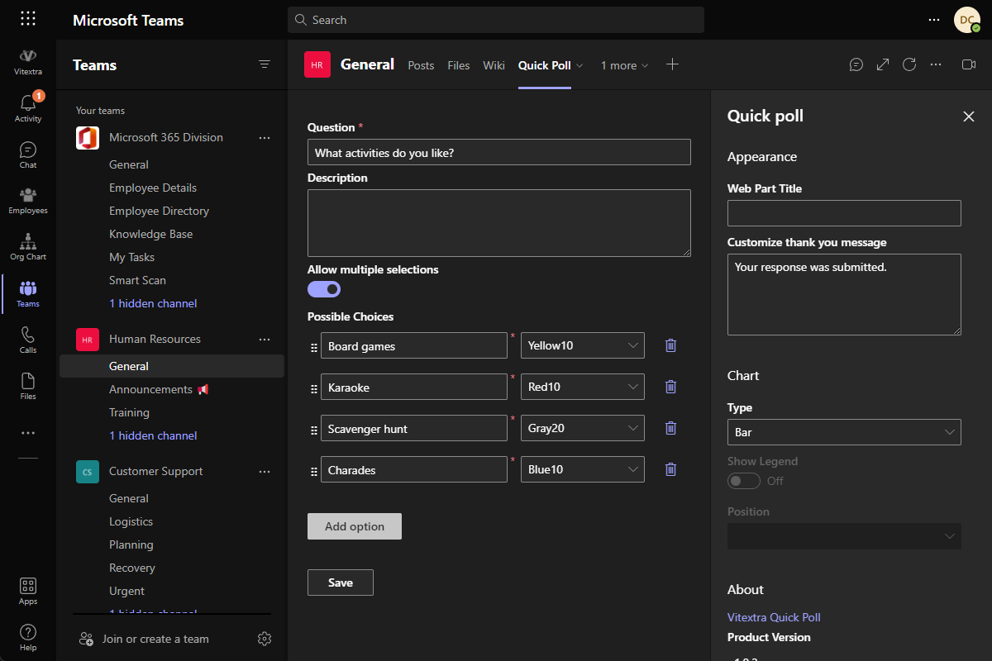Image resolution: width=992 pixels, height=661 pixels.
Task: Click the Teams list filter icon
Action: [265, 64]
